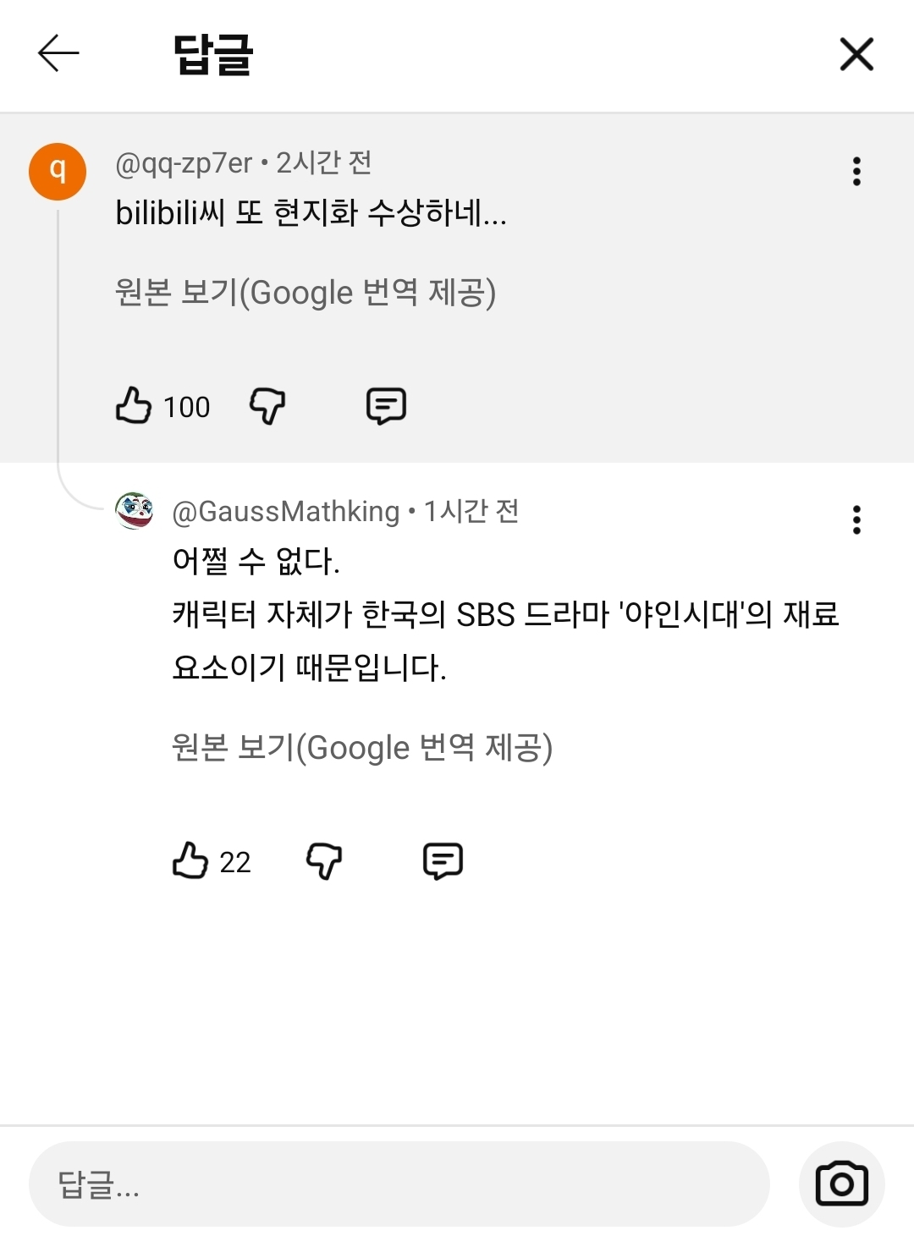Reply to the @GaussMathking comment
Image resolution: width=914 pixels, height=1247 pixels.
443,861
